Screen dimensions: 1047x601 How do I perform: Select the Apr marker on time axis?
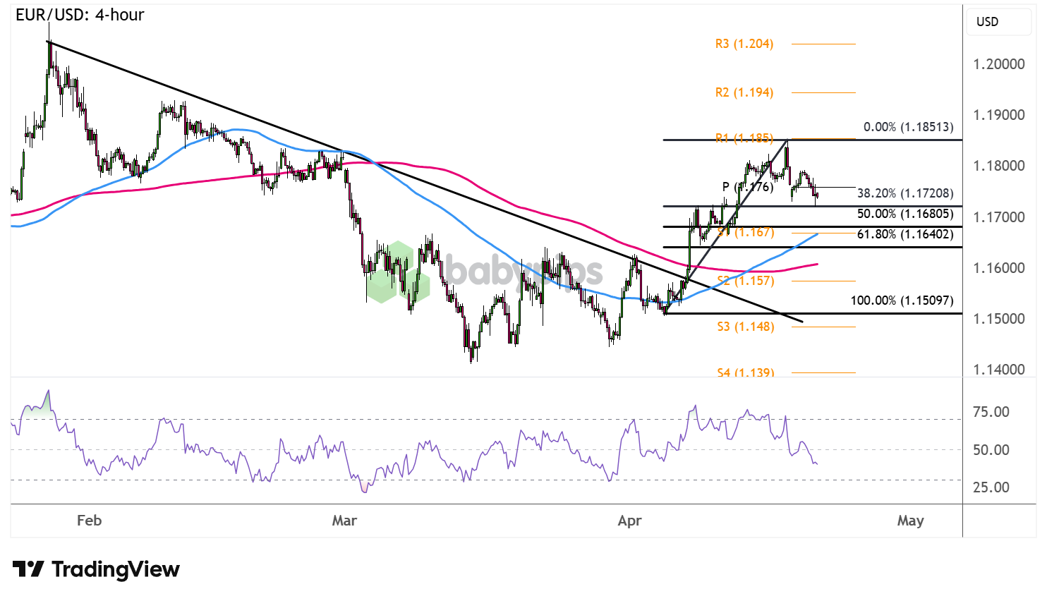(629, 521)
